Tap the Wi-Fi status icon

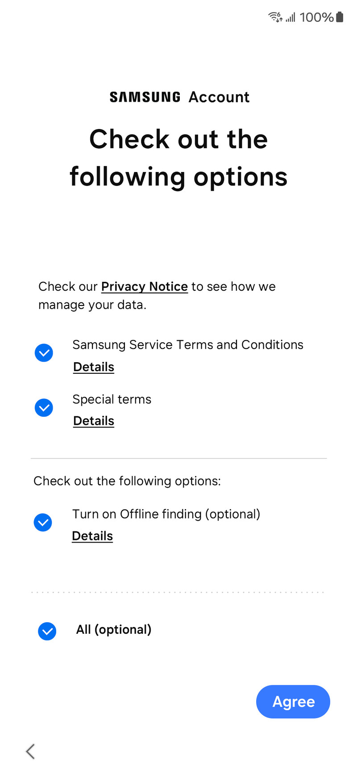[x=275, y=17]
